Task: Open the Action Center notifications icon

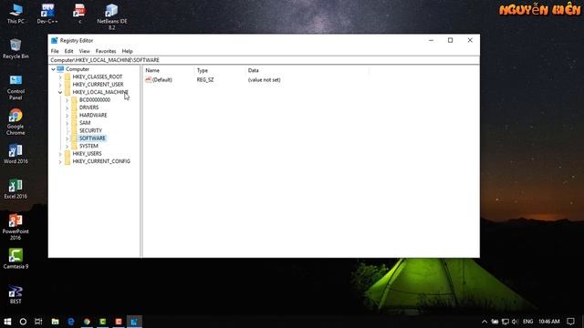Action: point(570,322)
